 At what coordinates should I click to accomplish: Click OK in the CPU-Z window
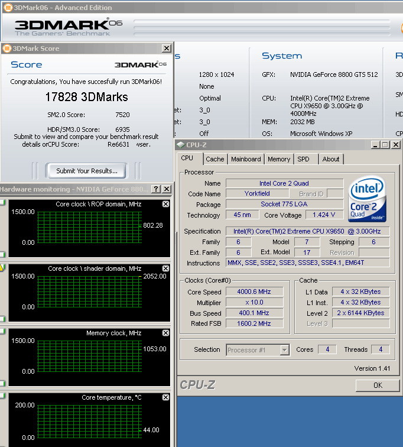click(378, 385)
